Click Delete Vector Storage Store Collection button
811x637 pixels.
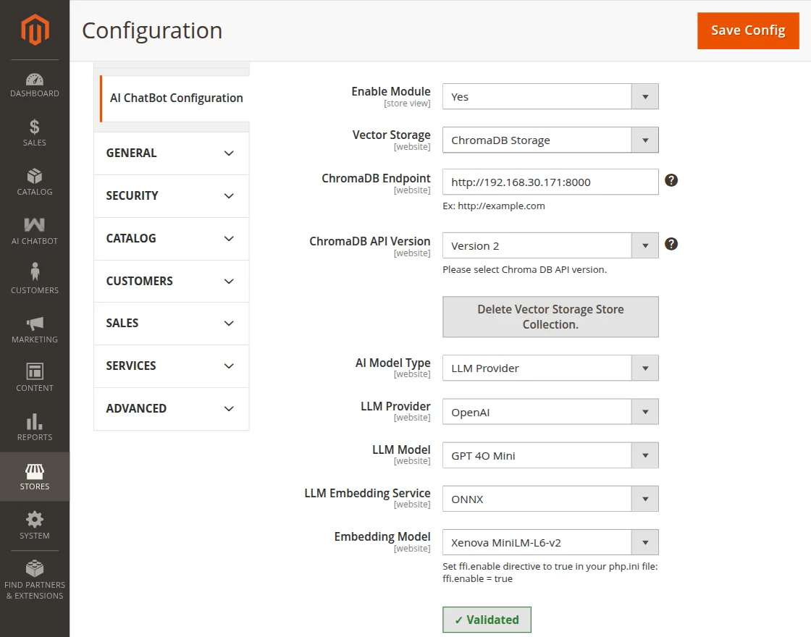[550, 317]
